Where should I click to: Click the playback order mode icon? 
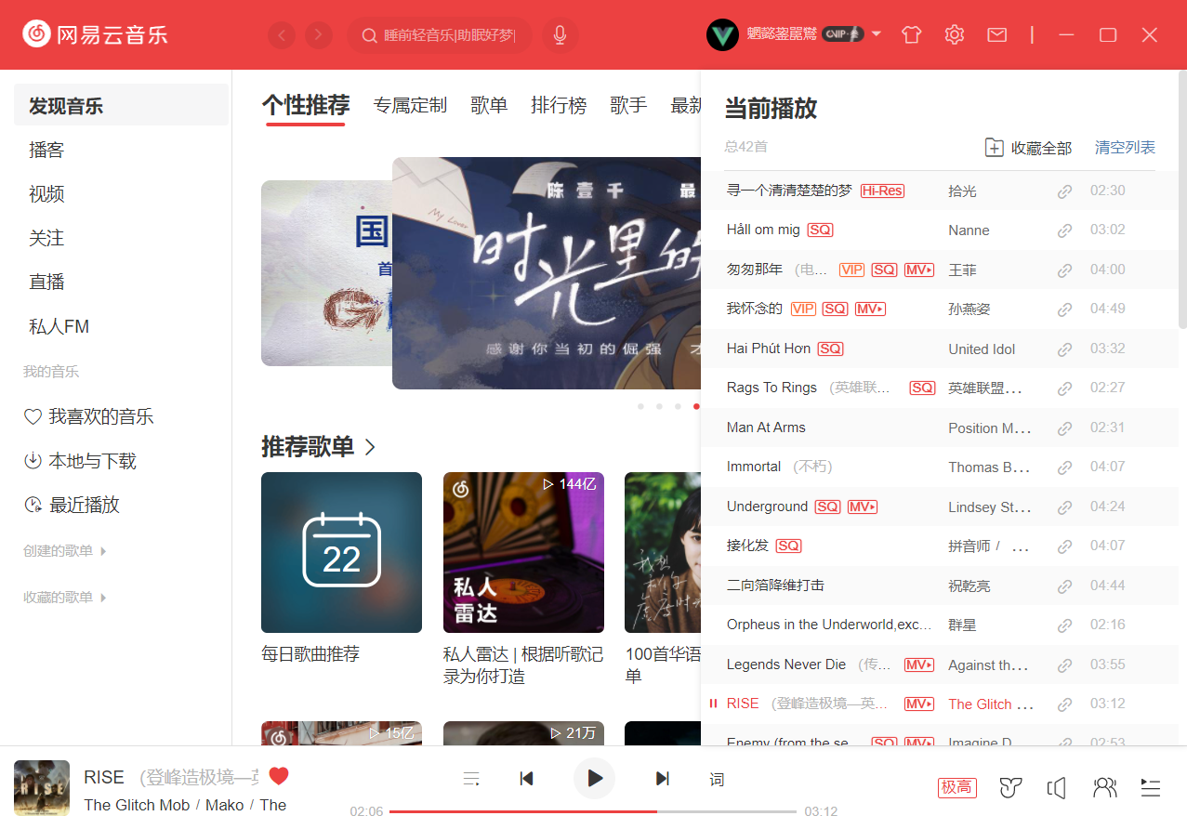pos(471,779)
